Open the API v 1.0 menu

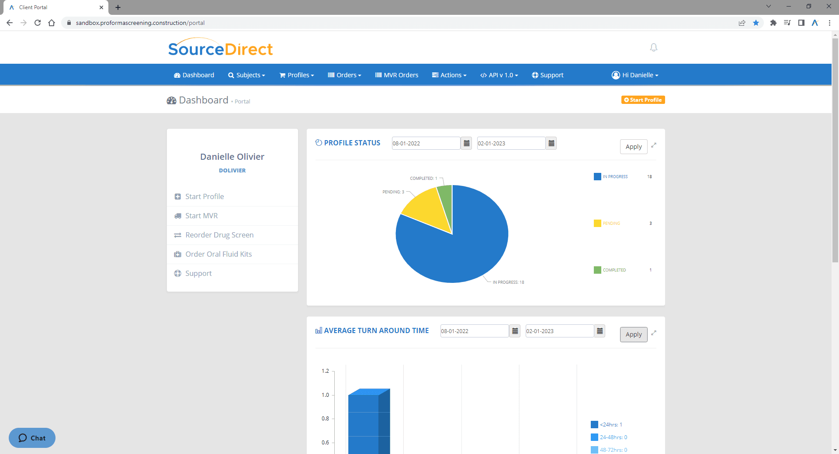click(498, 75)
